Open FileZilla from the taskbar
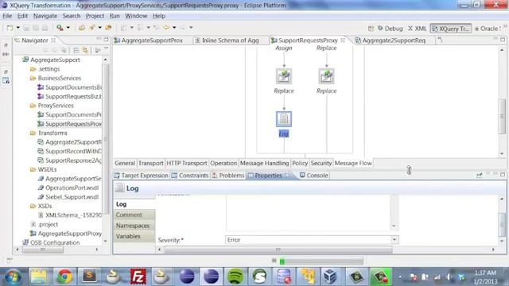This screenshot has width=509, height=286. point(138,276)
